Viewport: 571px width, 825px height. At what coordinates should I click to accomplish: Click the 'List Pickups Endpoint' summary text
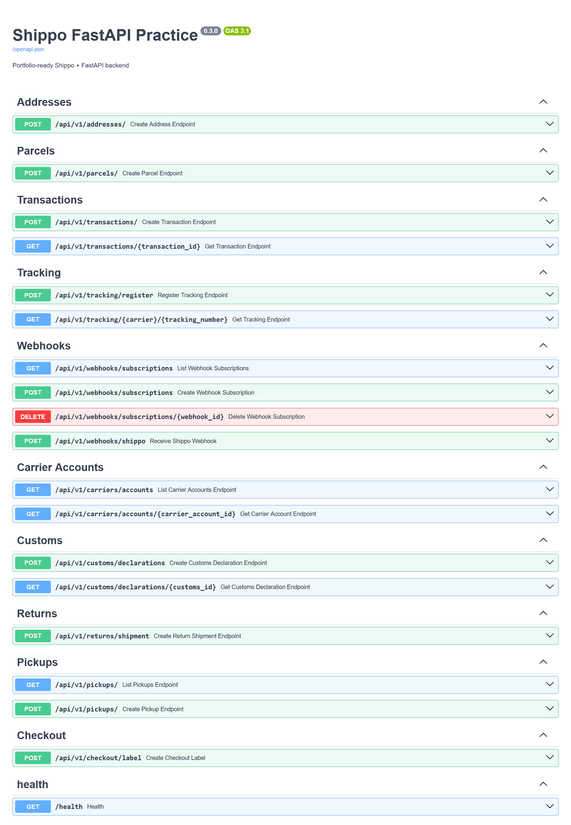[150, 684]
